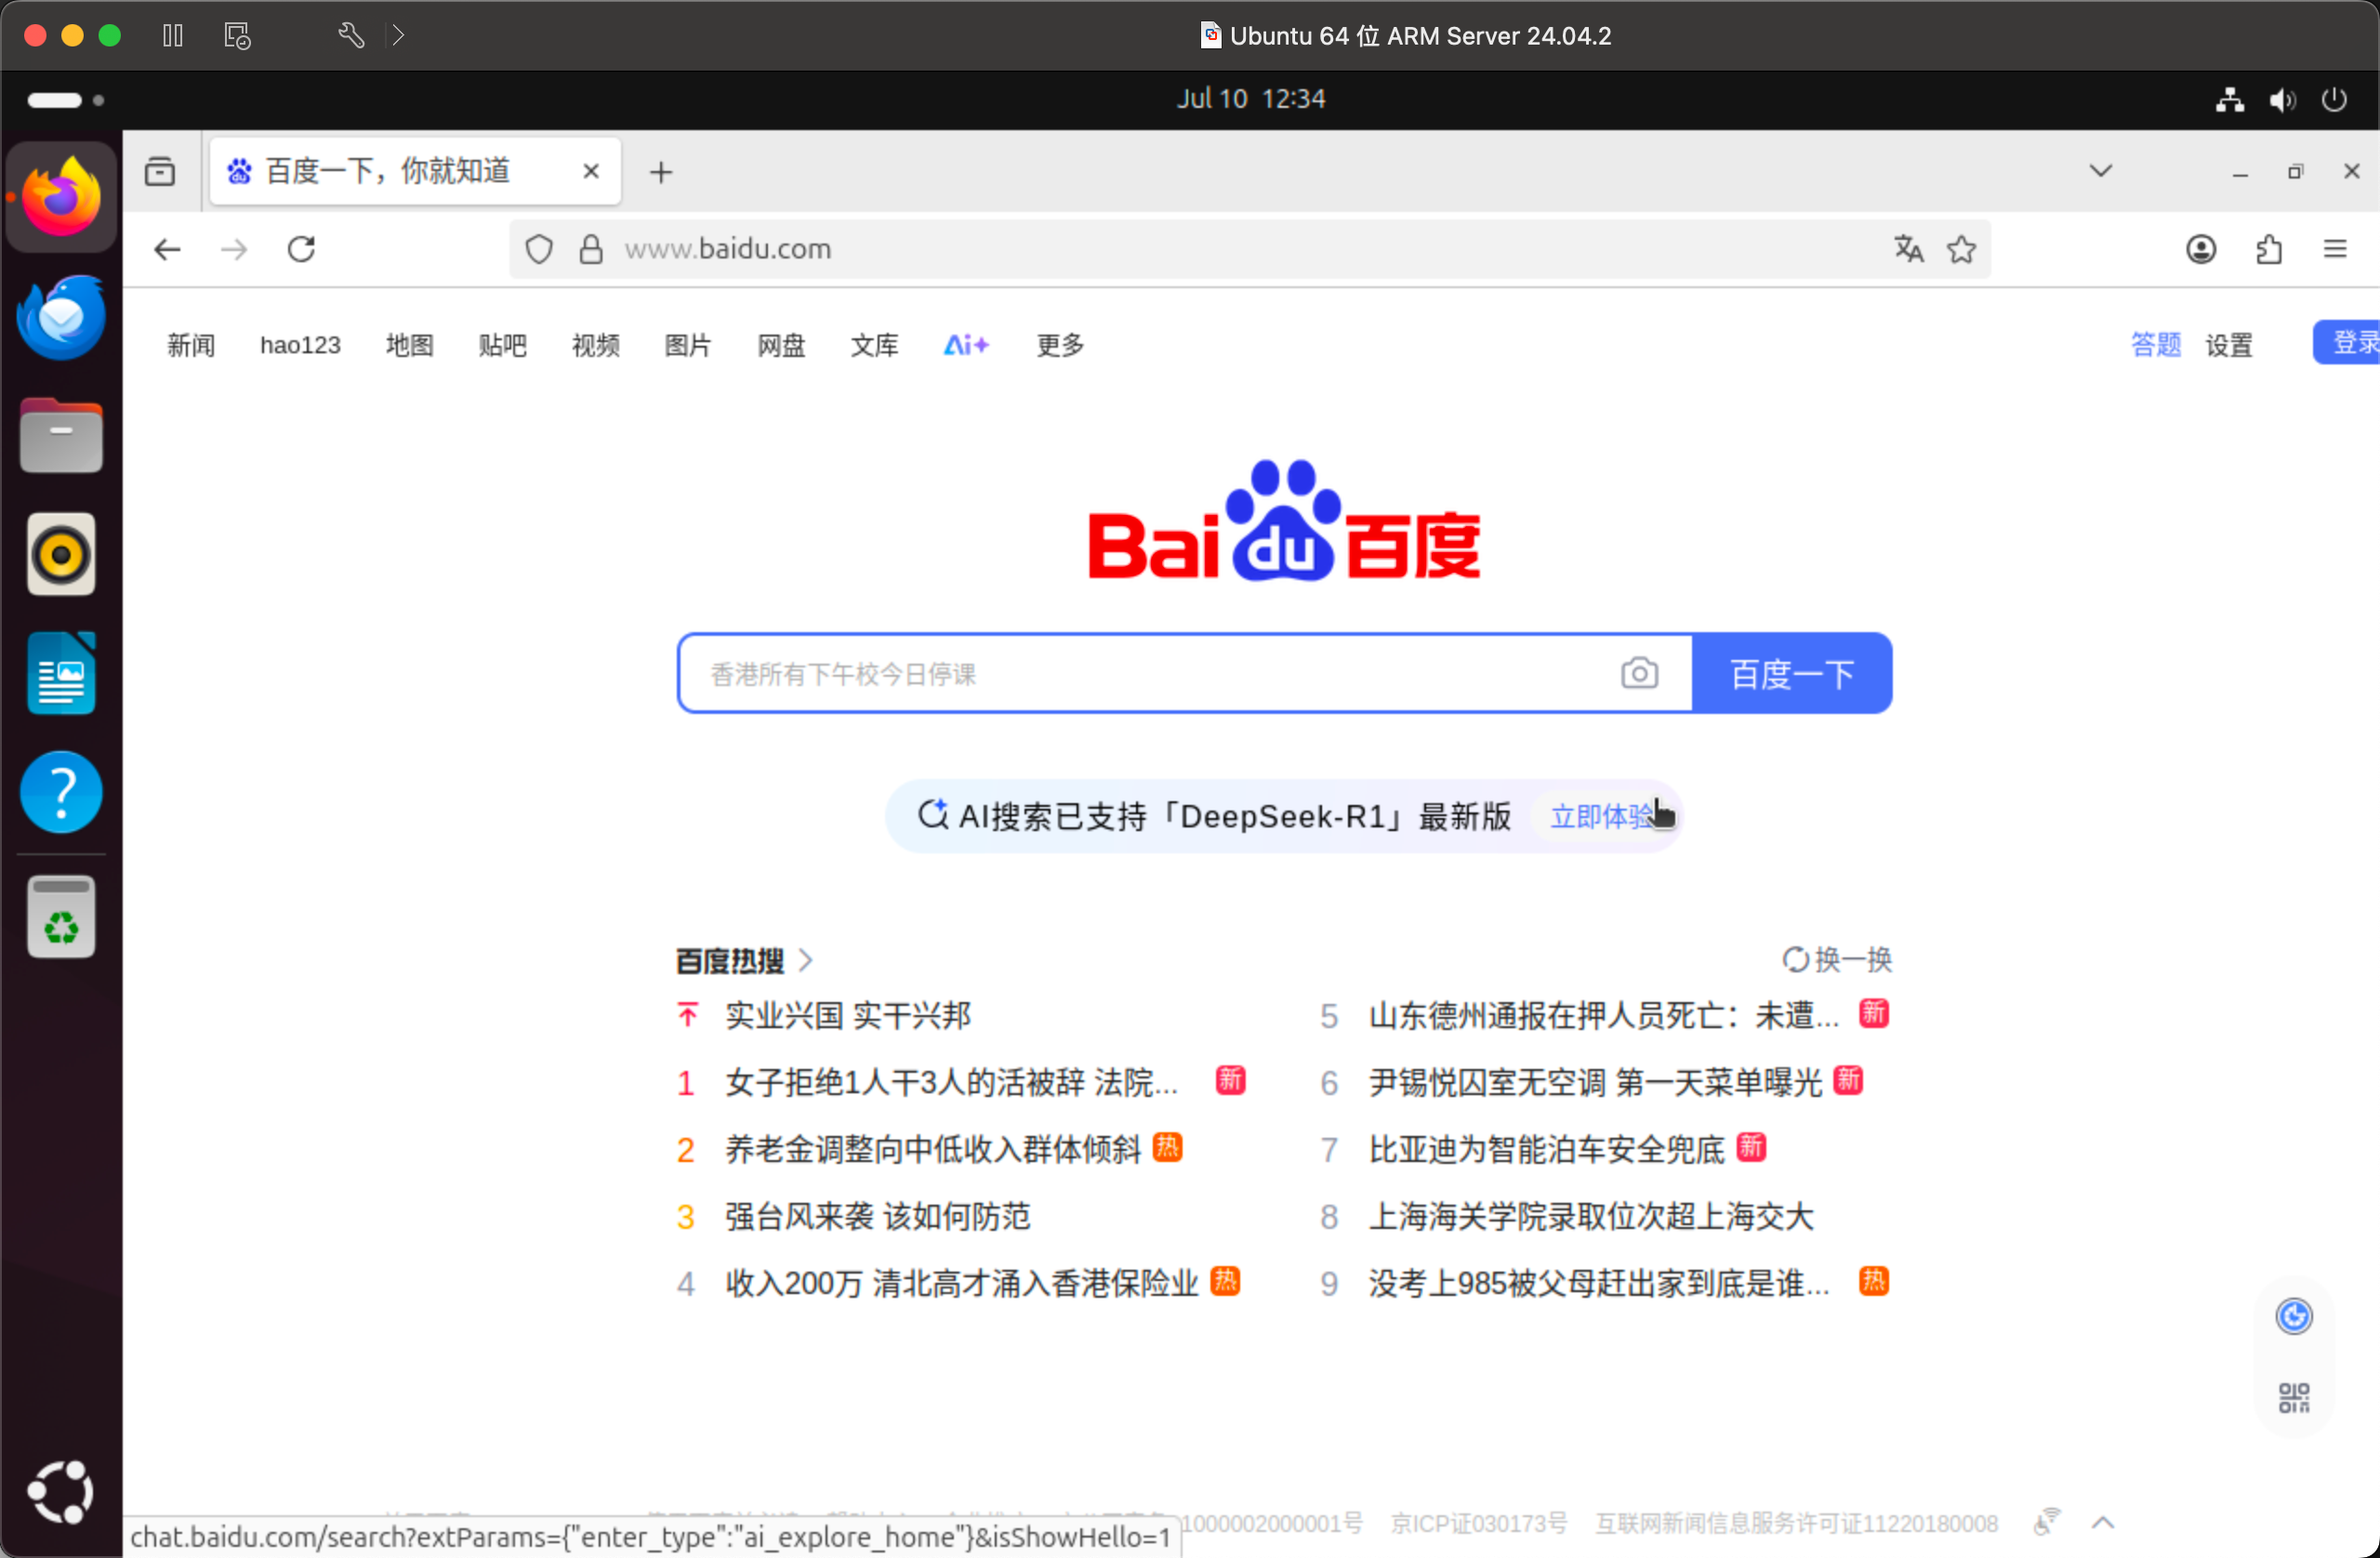Image resolution: width=2380 pixels, height=1558 pixels.
Task: Bookmark this page with the star
Action: coord(1961,249)
